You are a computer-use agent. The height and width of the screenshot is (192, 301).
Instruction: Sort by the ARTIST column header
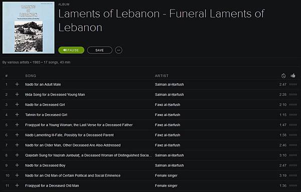click(162, 75)
